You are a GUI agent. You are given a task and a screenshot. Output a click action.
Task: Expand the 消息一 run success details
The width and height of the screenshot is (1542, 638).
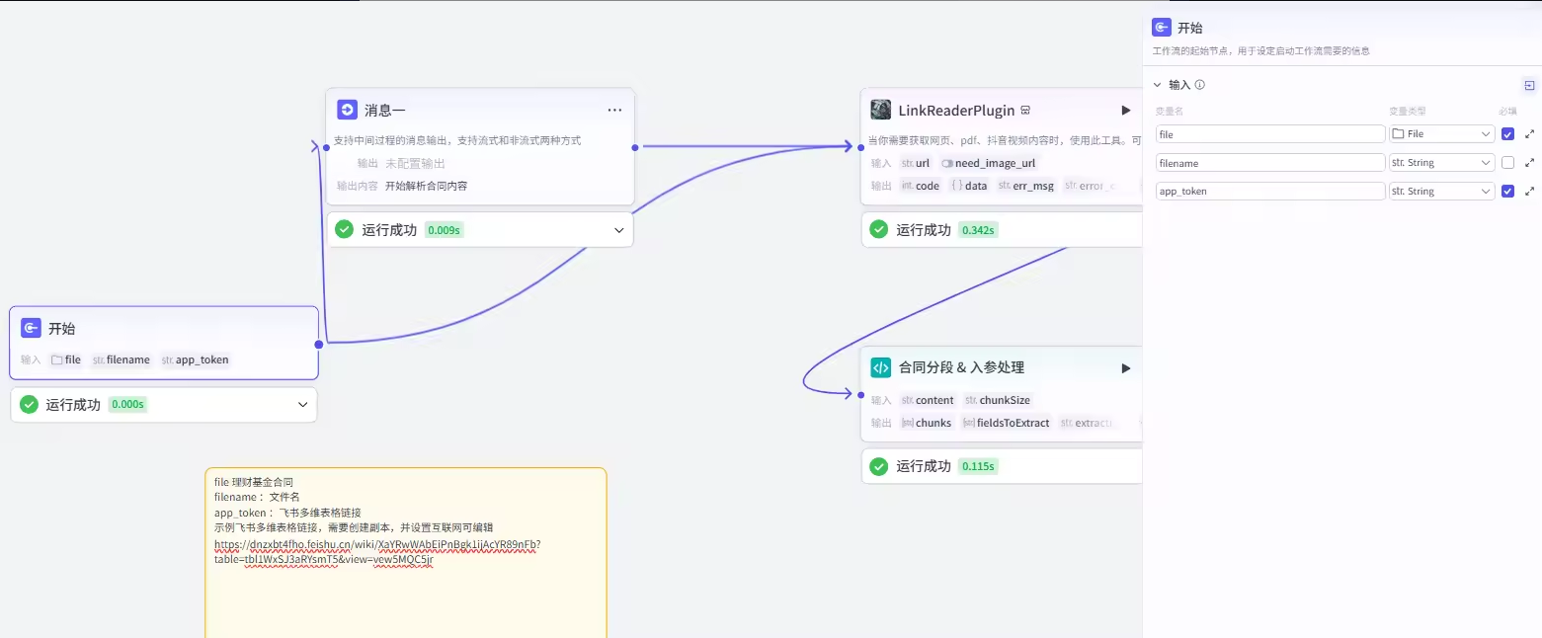click(x=618, y=230)
